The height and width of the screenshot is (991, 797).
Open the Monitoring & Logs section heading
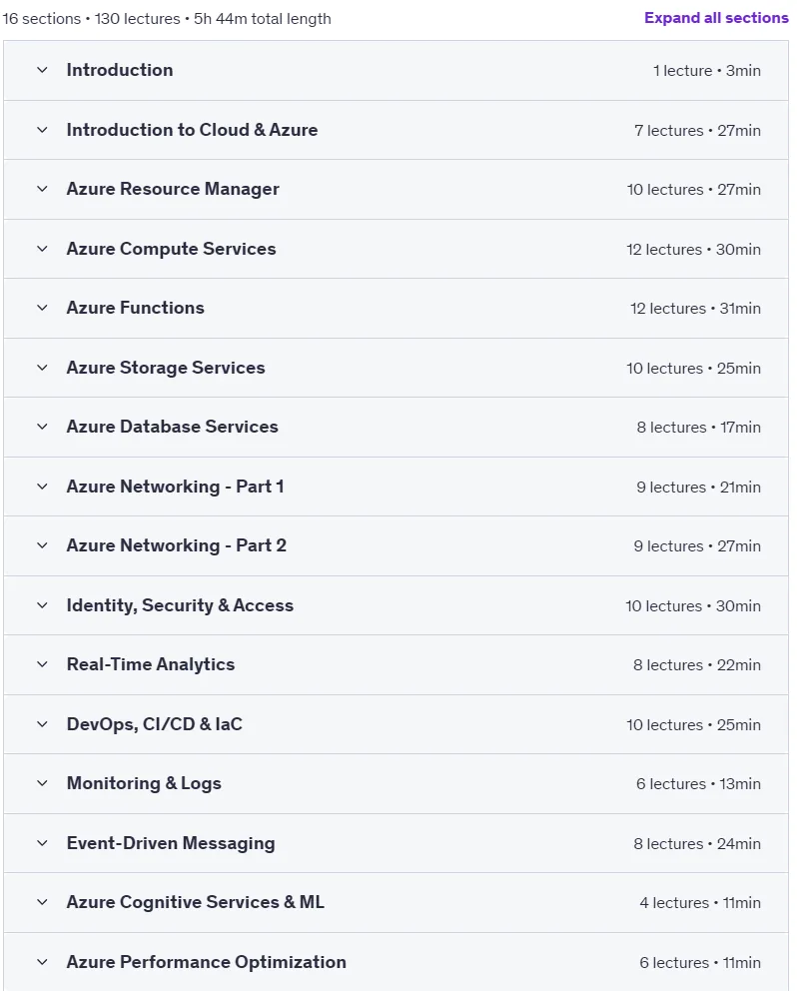tap(144, 783)
